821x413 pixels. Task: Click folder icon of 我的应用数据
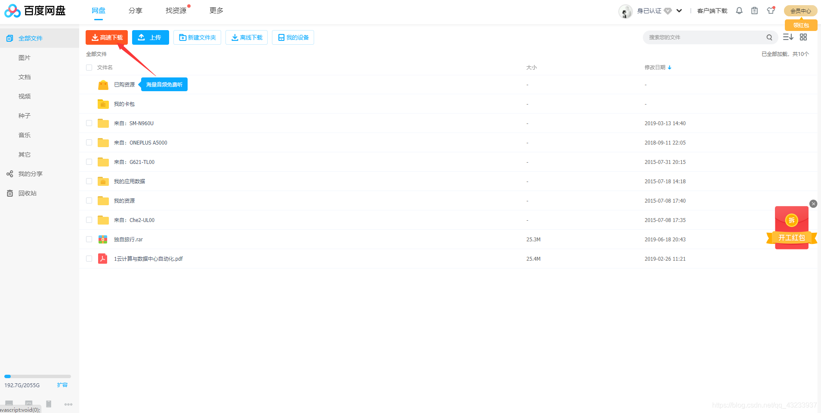pos(103,182)
